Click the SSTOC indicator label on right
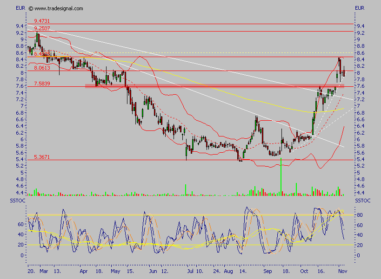381x279 pixels. pyautogui.click(x=362, y=200)
